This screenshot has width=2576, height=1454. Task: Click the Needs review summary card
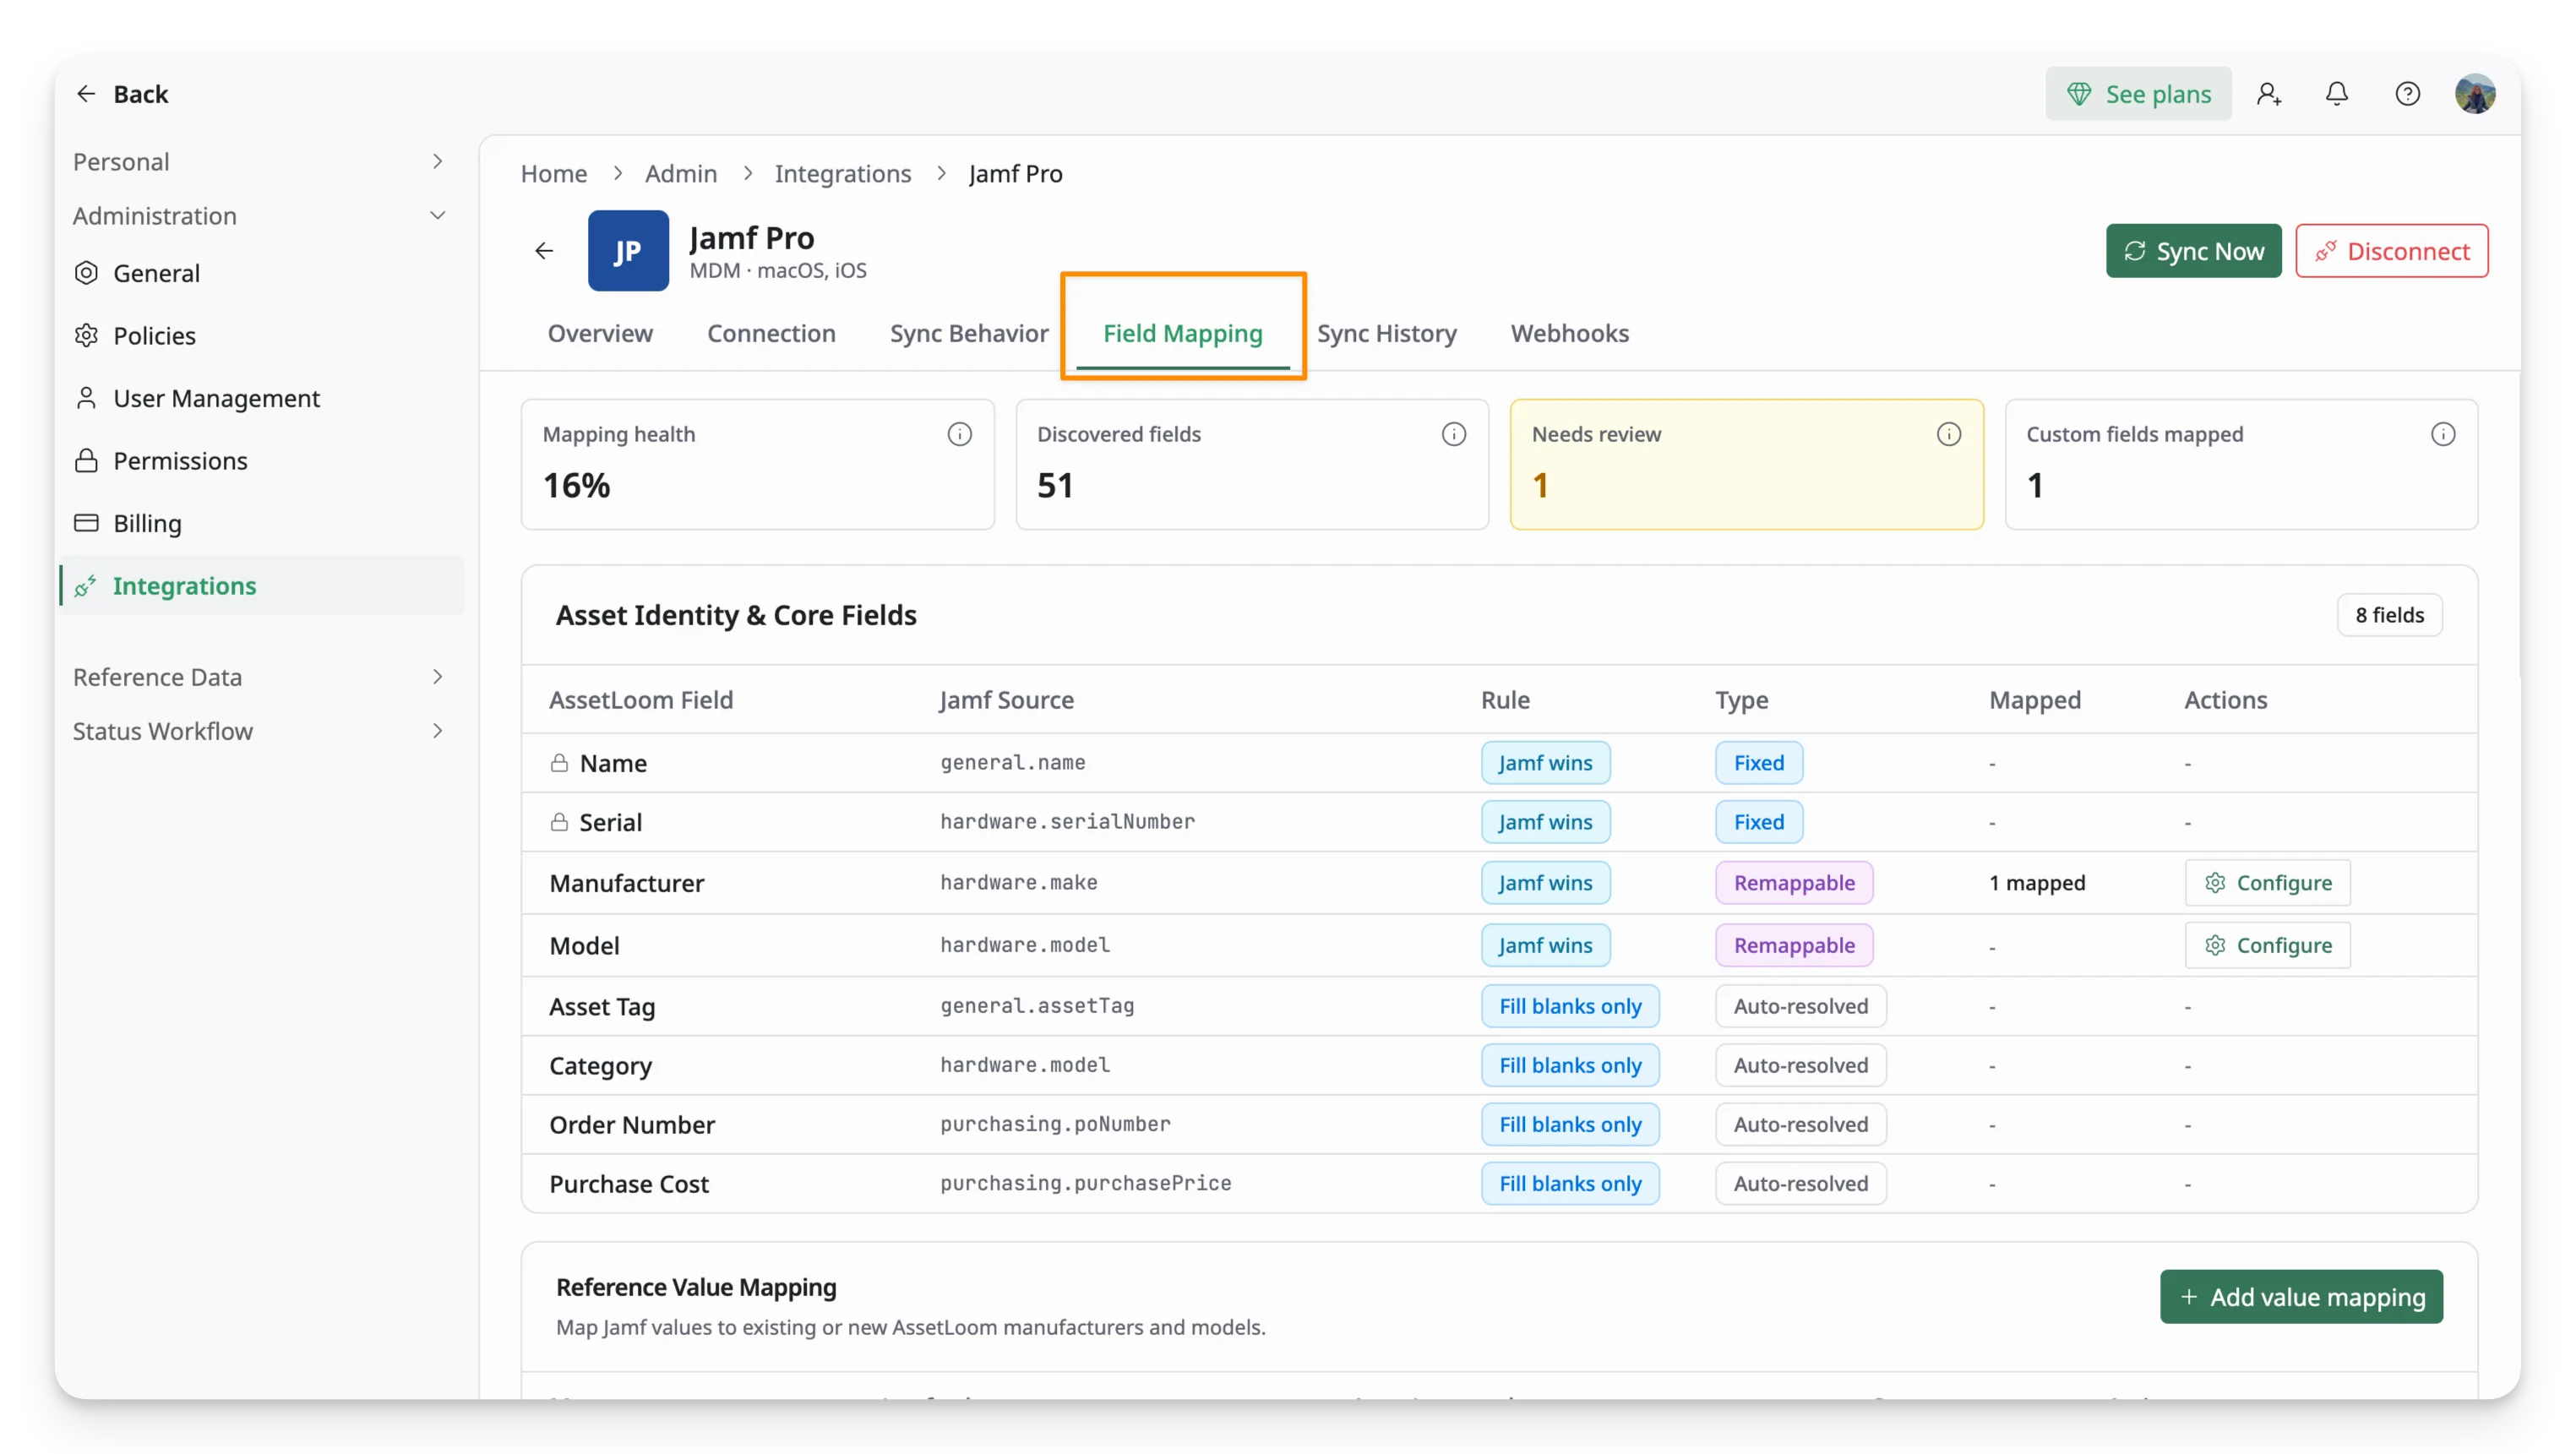point(1746,464)
